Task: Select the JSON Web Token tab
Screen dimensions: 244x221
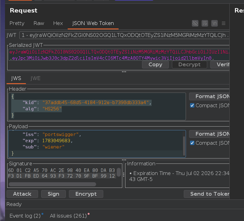Action: click(93, 23)
